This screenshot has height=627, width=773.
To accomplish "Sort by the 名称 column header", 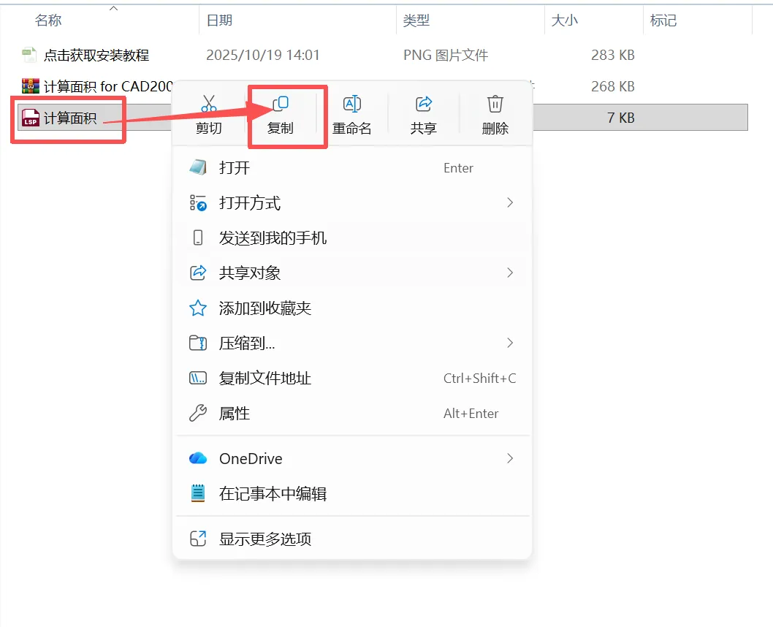I will click(48, 20).
